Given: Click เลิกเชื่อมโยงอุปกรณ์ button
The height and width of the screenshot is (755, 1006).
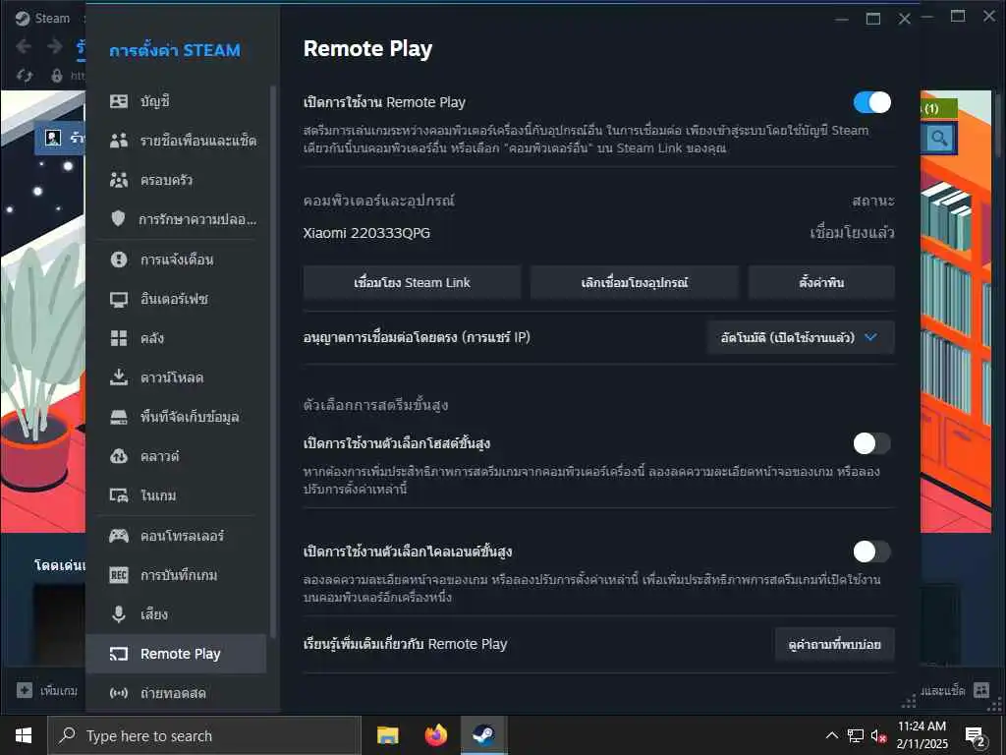Looking at the screenshot, I should pos(635,282).
